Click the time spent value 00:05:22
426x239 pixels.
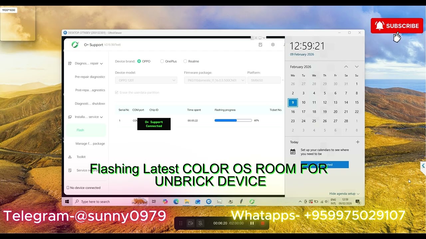click(193, 120)
